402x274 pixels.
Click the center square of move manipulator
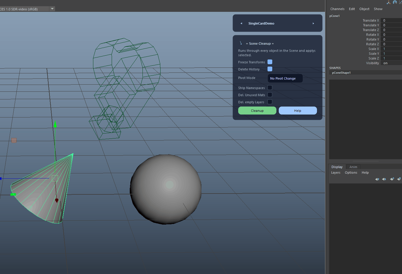pyautogui.click(x=55, y=178)
